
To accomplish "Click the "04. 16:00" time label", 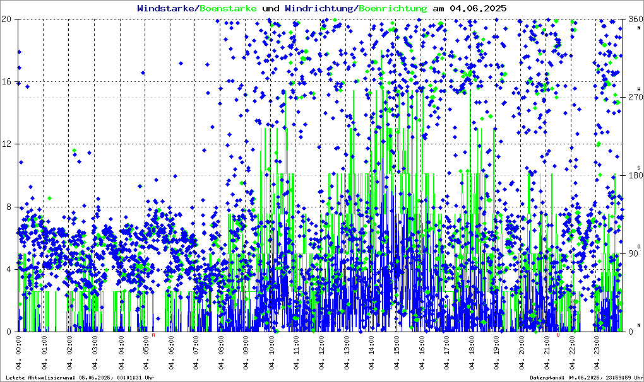I will click(422, 353).
